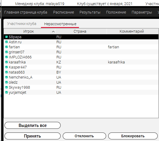Toggle the checkbox next to oledz
Viewport: 159px width, 141px height.
click(x=6, y=82)
